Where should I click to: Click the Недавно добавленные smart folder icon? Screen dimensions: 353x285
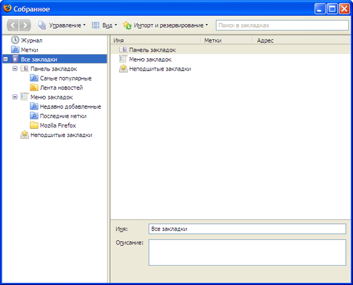(x=34, y=106)
